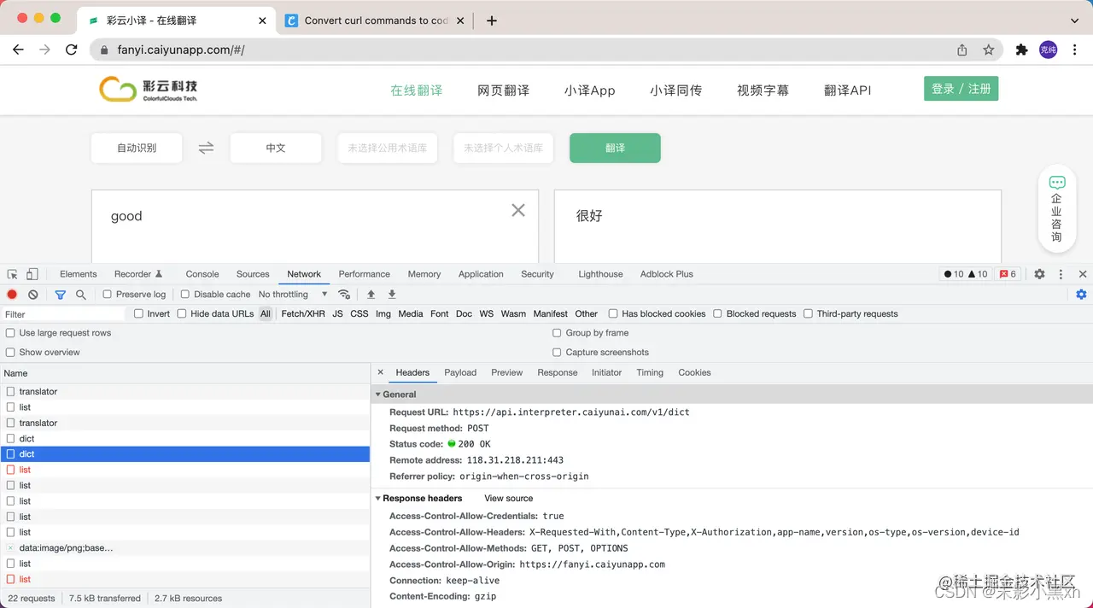Check Blocked requests checkbox
1093x608 pixels.
(x=718, y=314)
